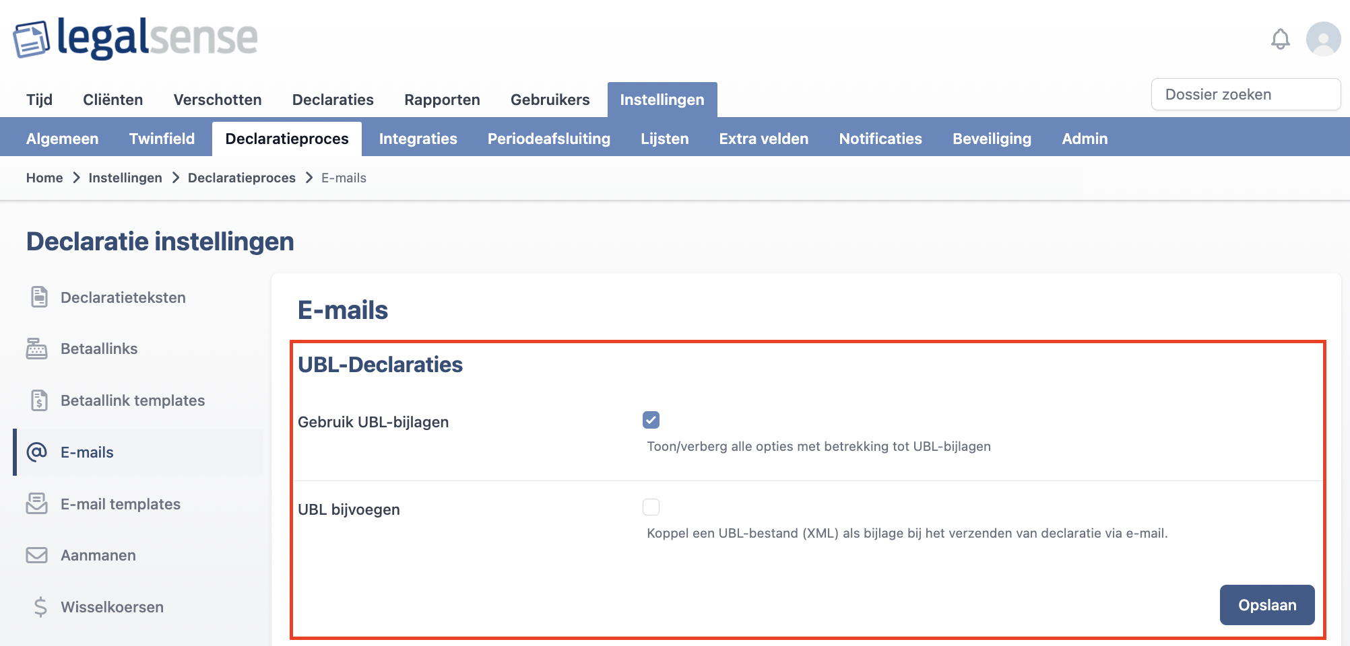Click the E-mails at-sign icon

tap(37, 452)
